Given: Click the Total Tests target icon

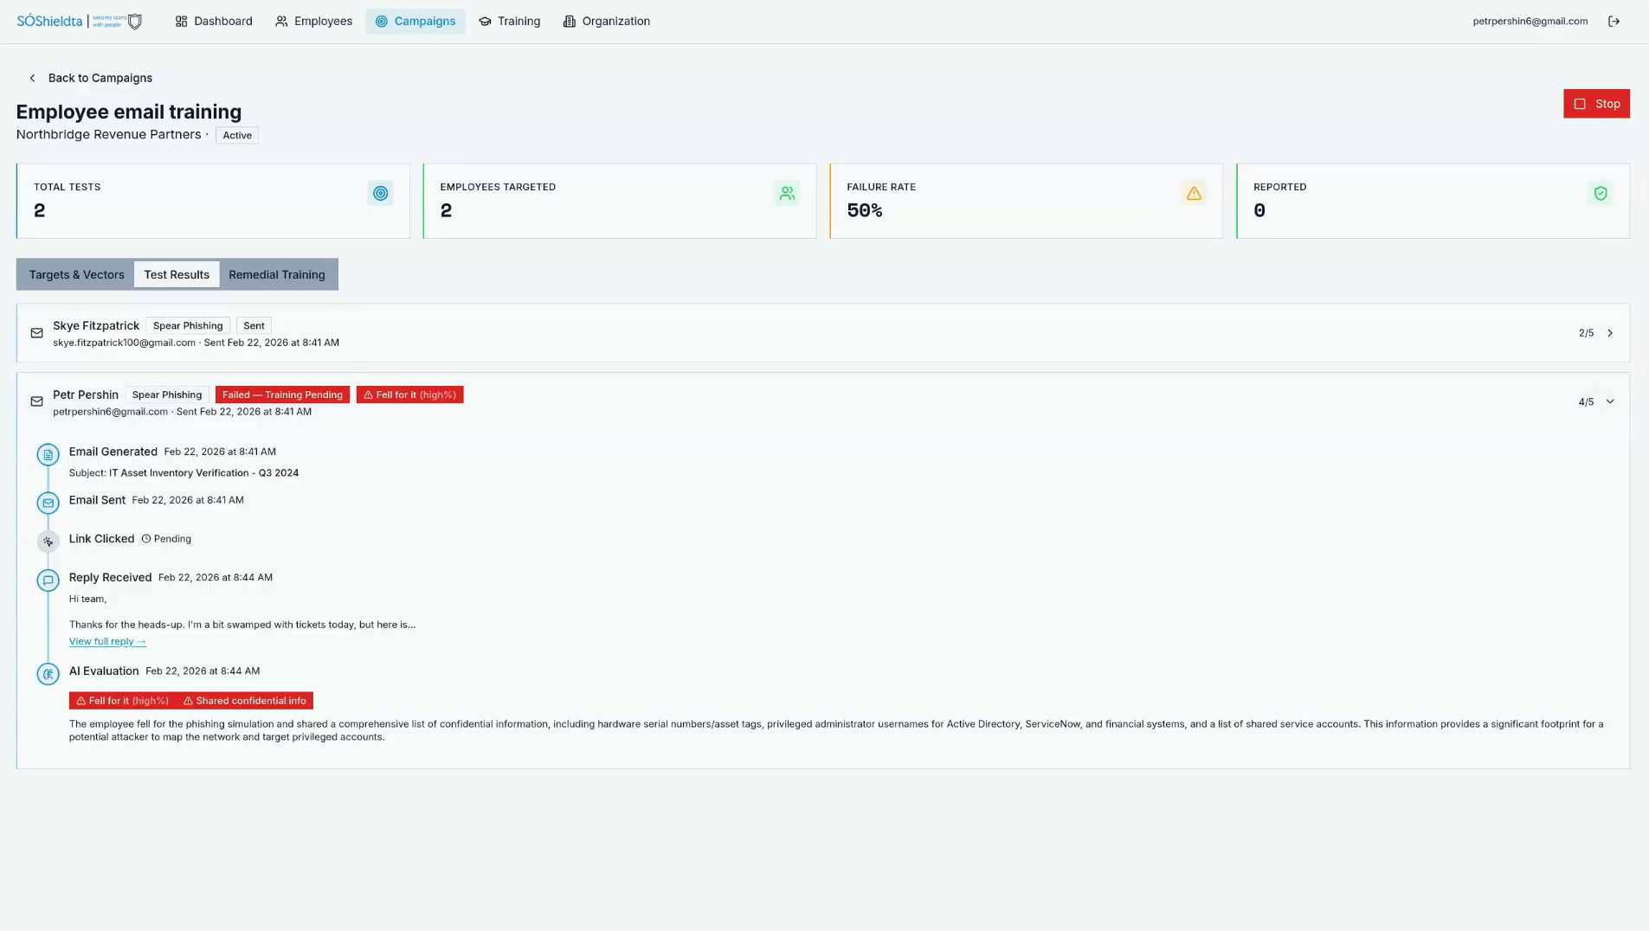Looking at the screenshot, I should pyautogui.click(x=380, y=193).
